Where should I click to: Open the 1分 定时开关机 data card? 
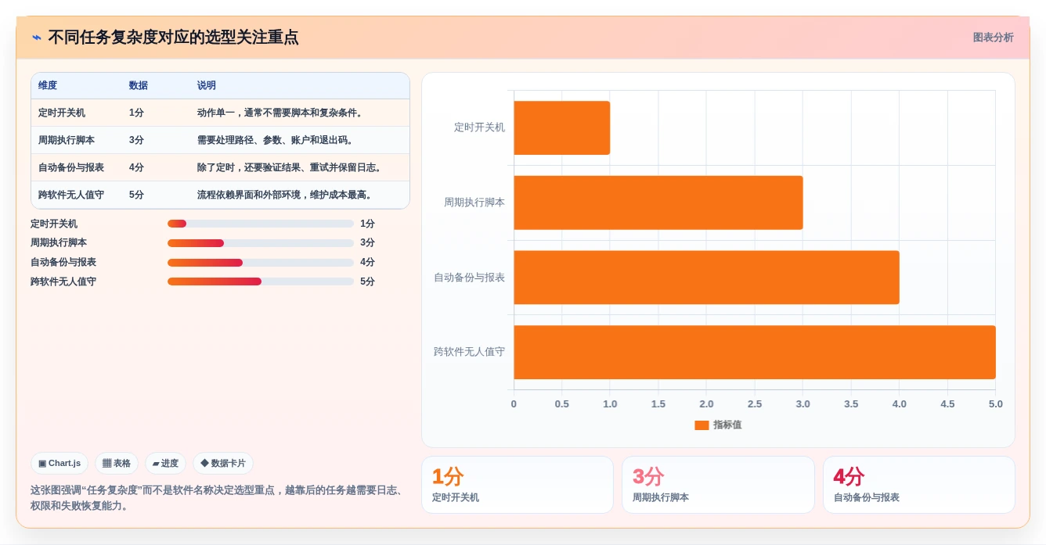518,485
